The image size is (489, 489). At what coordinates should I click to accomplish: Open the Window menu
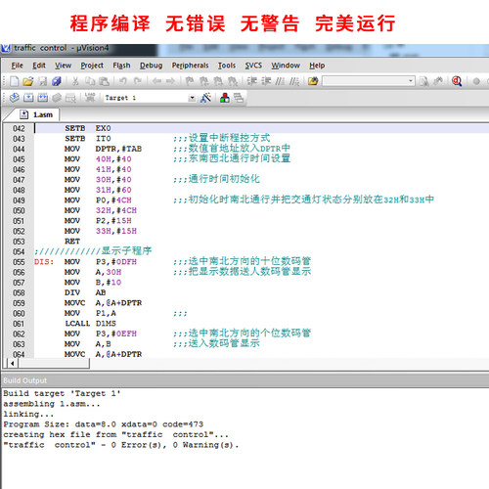[286, 66]
